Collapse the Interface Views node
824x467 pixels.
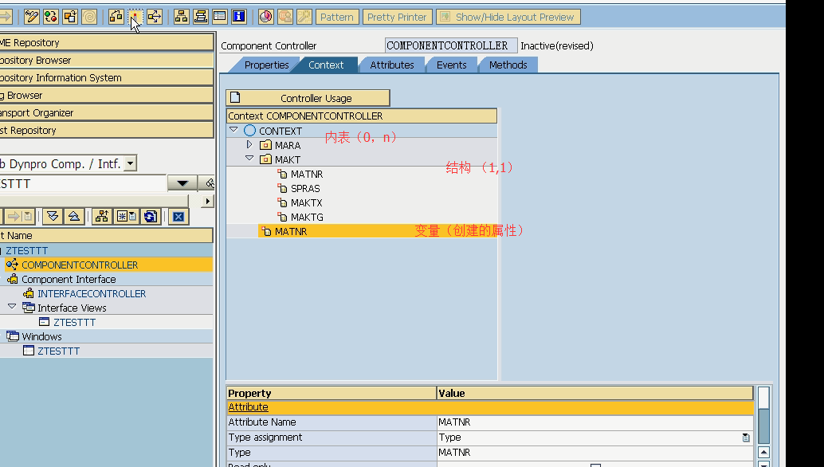pyautogui.click(x=12, y=307)
